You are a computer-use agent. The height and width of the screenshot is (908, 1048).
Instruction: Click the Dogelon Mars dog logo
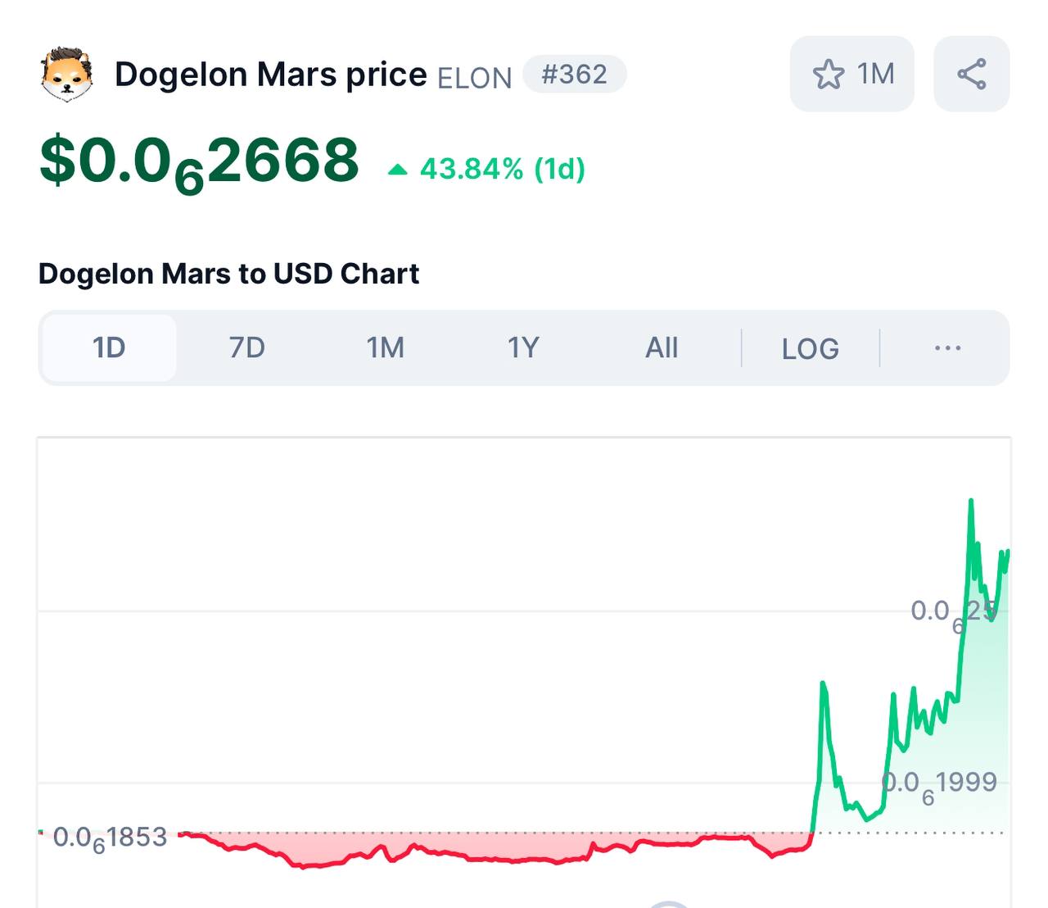(67, 74)
